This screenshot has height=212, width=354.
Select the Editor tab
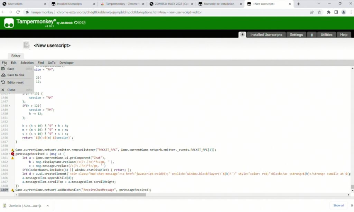tap(16, 56)
